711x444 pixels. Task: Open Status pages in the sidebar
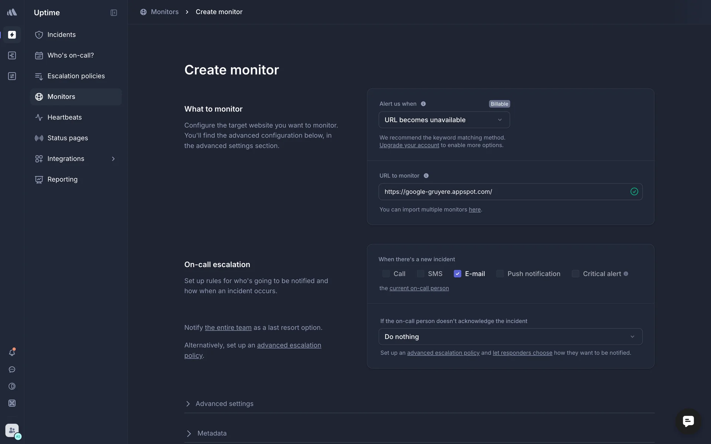(x=67, y=138)
